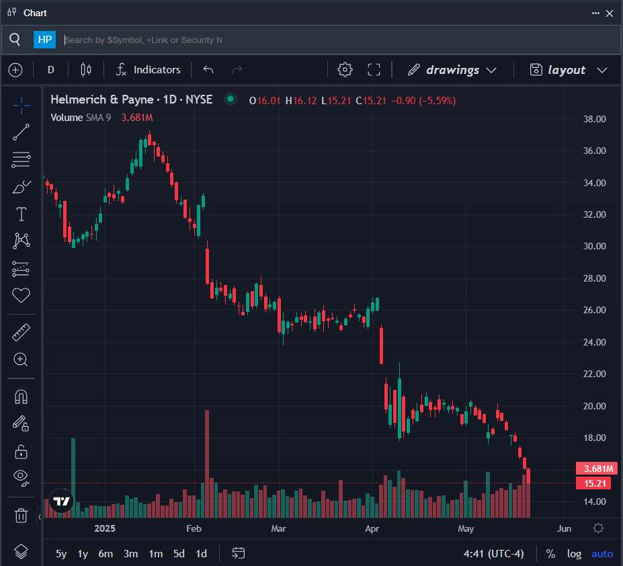Click the market status green dot
623x566 pixels.
[x=231, y=99]
